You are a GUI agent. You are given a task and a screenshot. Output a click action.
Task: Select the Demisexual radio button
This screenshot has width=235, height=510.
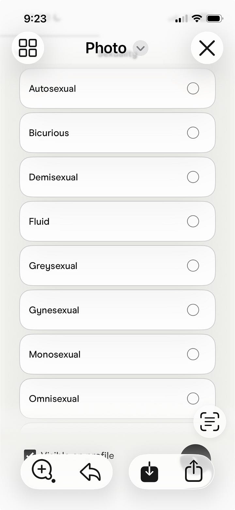[x=193, y=177]
